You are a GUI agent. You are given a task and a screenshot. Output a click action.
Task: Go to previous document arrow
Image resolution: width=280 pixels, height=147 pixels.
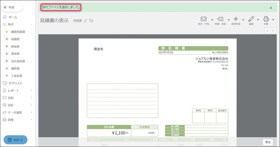coord(267,31)
